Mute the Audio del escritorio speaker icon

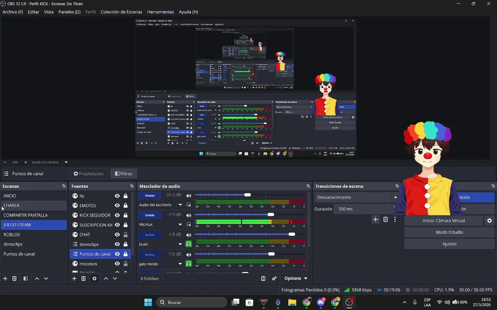click(x=189, y=195)
